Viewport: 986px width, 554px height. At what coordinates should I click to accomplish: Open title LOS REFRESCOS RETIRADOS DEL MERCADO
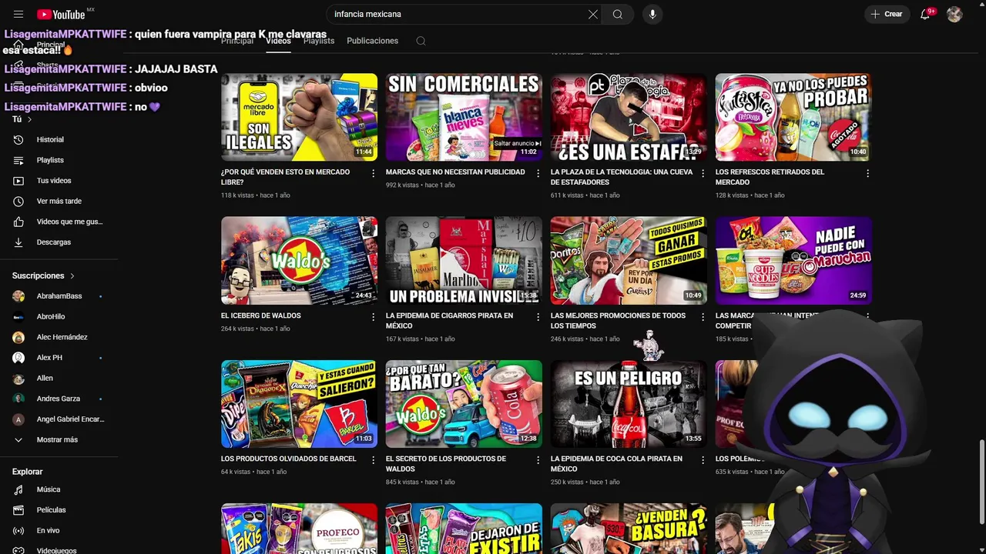pyautogui.click(x=770, y=177)
